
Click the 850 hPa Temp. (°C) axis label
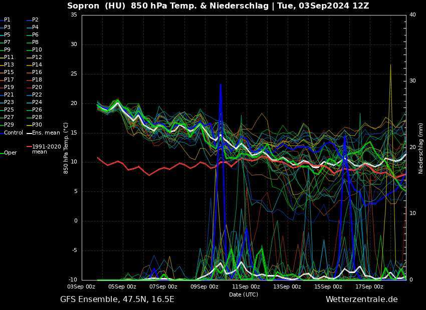click(x=66, y=147)
